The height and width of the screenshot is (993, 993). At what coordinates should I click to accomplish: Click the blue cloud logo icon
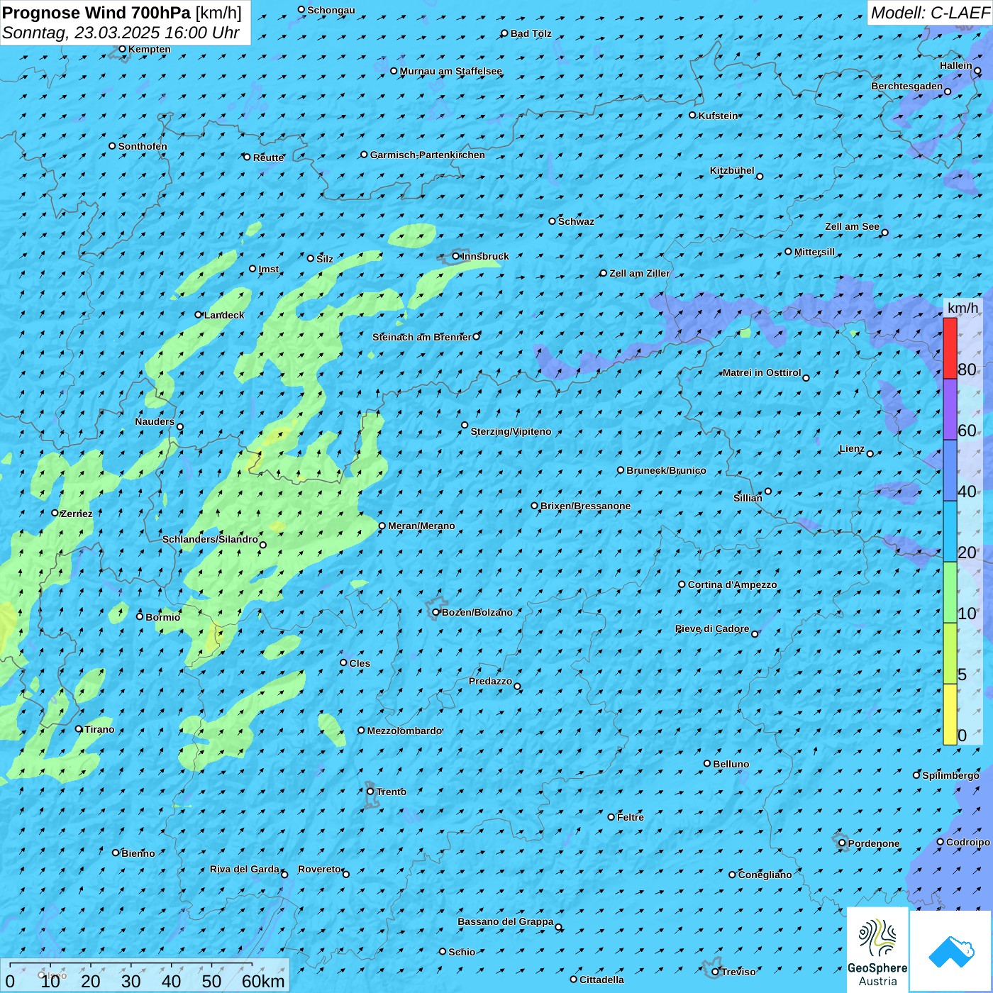(x=950, y=951)
